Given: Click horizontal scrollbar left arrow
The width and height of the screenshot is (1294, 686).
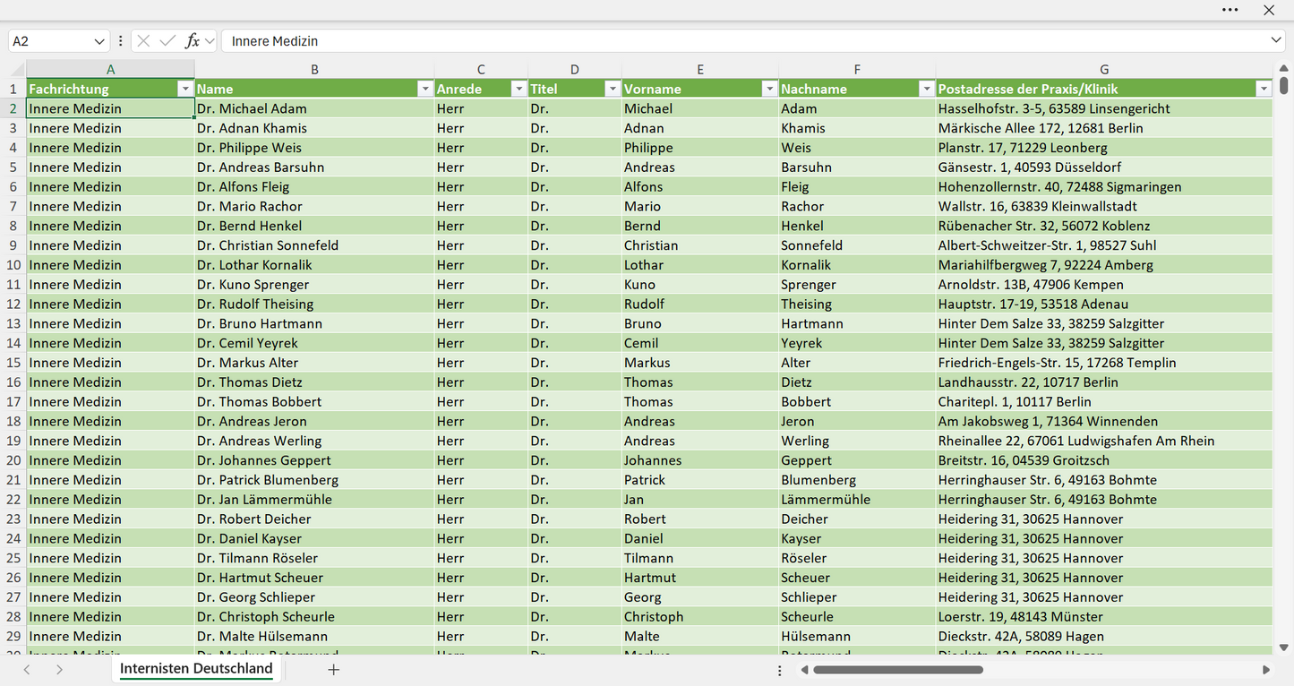Looking at the screenshot, I should [x=804, y=670].
